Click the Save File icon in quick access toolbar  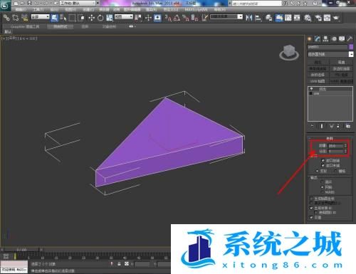30,4
